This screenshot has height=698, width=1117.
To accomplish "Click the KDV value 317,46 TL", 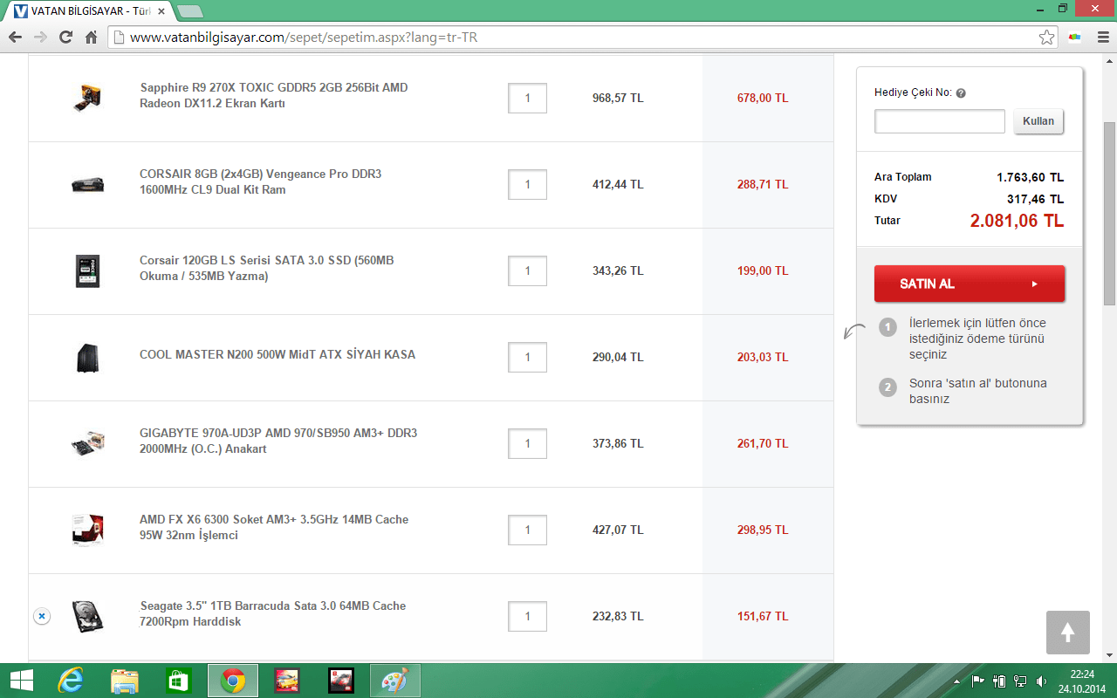I will coord(1036,199).
